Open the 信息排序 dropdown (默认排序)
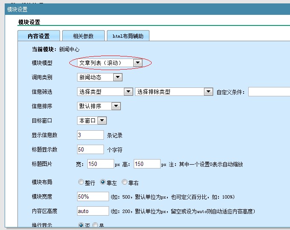 point(99,106)
